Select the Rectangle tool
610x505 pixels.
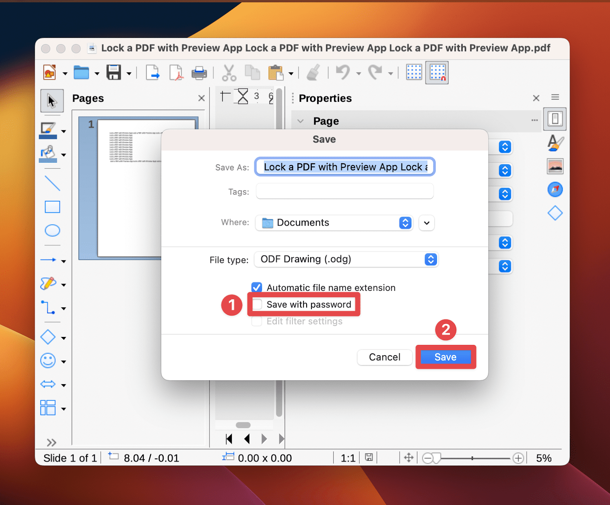(52, 207)
